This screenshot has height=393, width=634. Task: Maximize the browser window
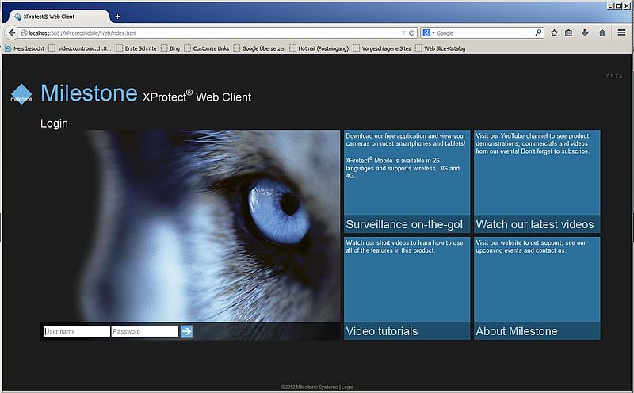click(x=618, y=6)
